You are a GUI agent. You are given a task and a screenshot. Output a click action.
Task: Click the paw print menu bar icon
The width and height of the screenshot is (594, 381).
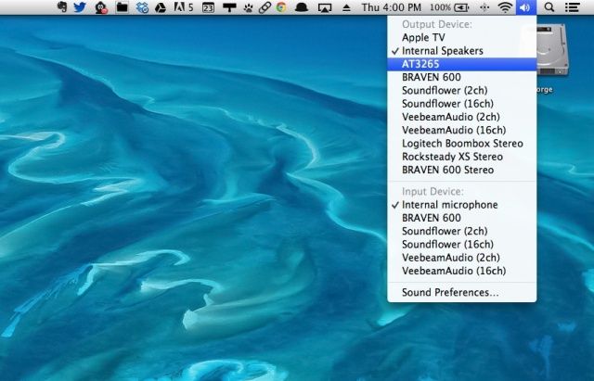tap(248, 7)
